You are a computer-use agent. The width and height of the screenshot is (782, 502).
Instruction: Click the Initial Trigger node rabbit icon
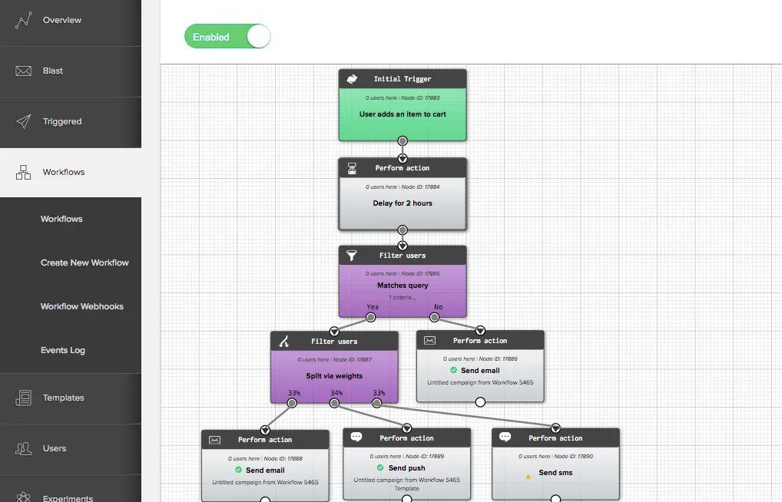(352, 79)
